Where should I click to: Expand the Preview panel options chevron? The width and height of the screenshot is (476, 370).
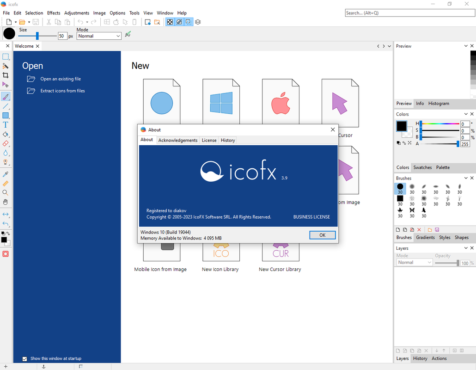(466, 46)
